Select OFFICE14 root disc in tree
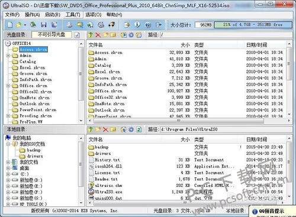This screenshot has height=217, width=296. 21,43
